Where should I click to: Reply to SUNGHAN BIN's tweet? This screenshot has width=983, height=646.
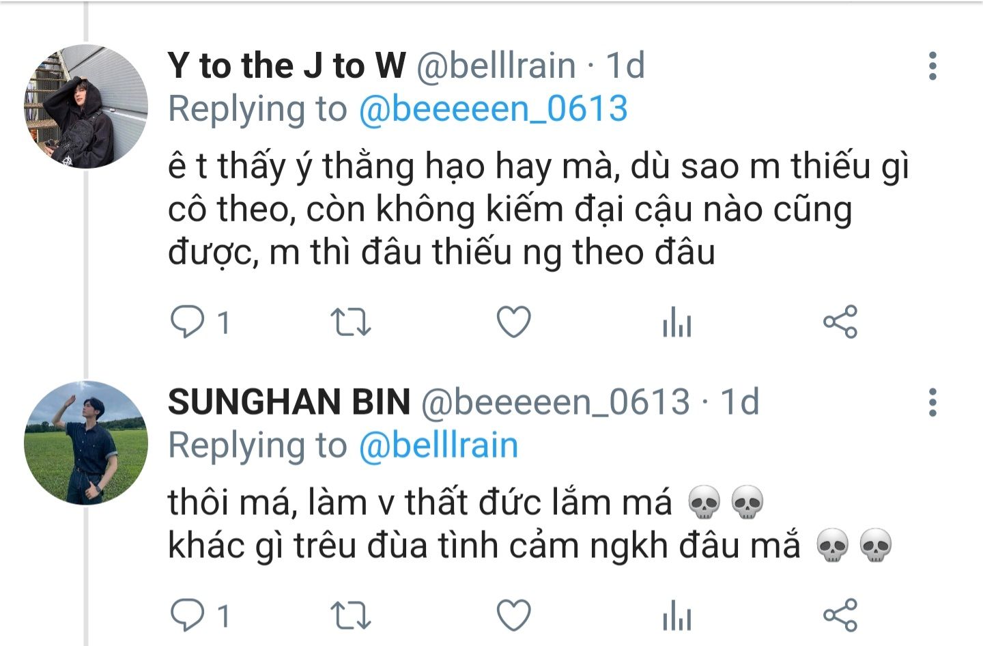tap(187, 616)
